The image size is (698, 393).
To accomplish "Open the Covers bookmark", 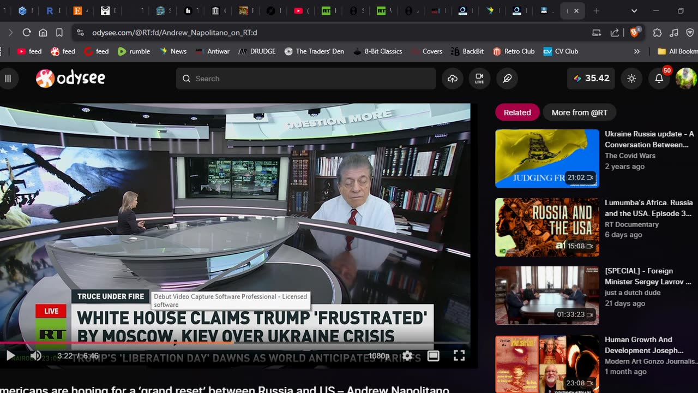I will 426,51.
